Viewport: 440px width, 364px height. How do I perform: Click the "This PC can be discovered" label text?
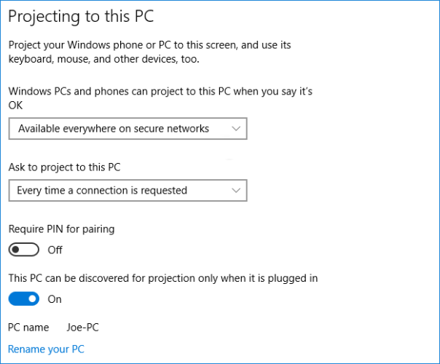coord(163,278)
